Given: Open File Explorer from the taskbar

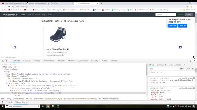Looking at the screenshot, I should [x=53, y=106].
